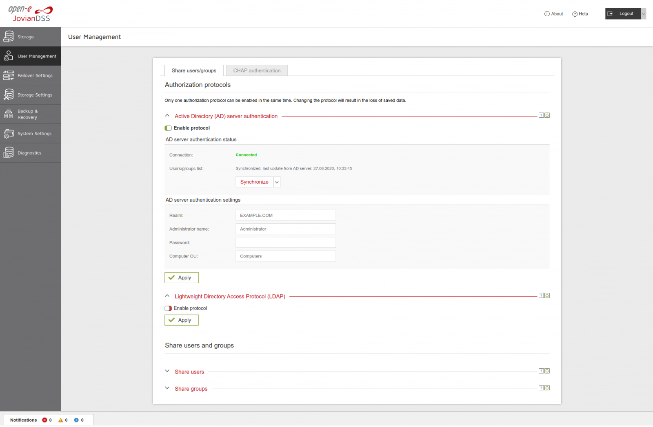This screenshot has height=427, width=653.
Task: Open the Logout dropdown arrow
Action: pos(644,13)
